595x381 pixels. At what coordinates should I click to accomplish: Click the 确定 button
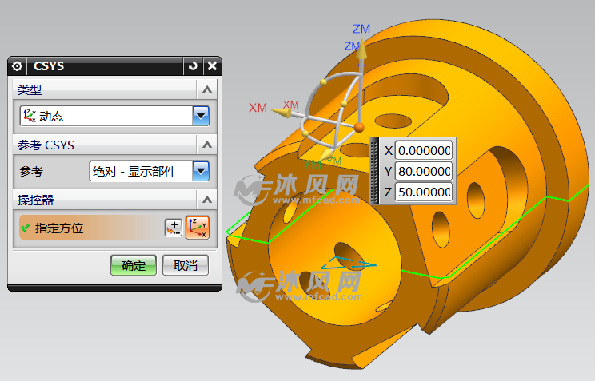pyautogui.click(x=134, y=265)
